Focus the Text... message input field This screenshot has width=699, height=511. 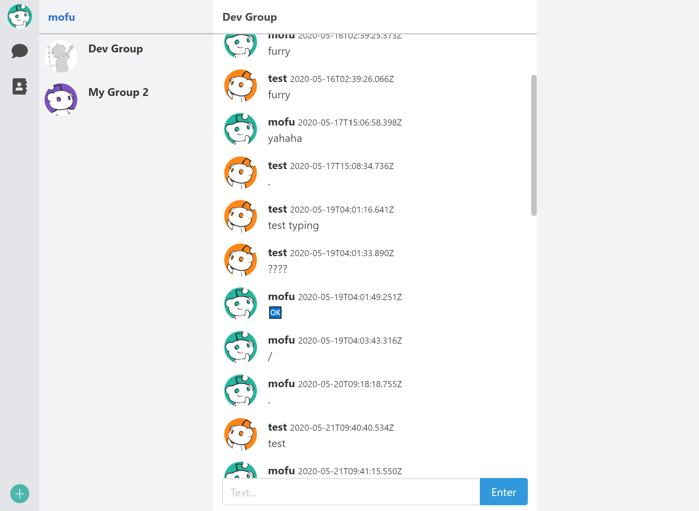click(x=351, y=492)
